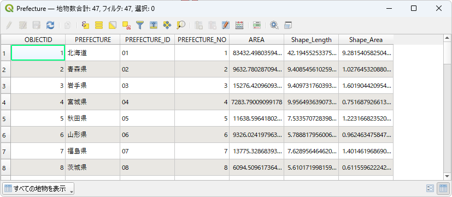452x197 pixels.
Task: Click the 福島県 prefecture cell
Action: point(93,151)
